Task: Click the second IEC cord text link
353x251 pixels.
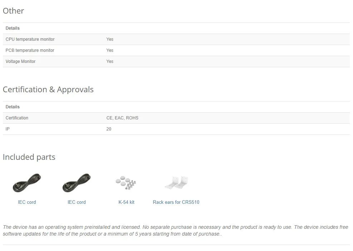Action: tap(77, 202)
